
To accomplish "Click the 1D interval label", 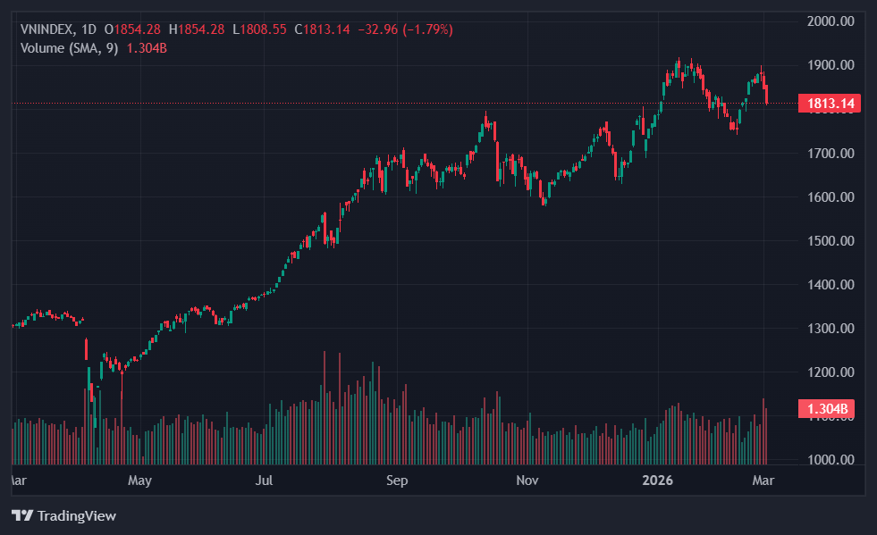I will [x=89, y=29].
